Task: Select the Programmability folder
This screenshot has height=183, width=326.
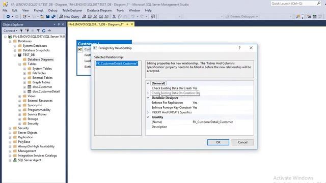Action: point(39,110)
